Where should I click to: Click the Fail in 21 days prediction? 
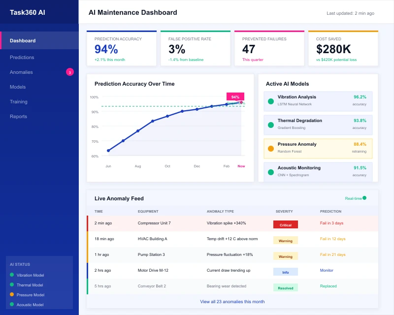pyautogui.click(x=332, y=254)
